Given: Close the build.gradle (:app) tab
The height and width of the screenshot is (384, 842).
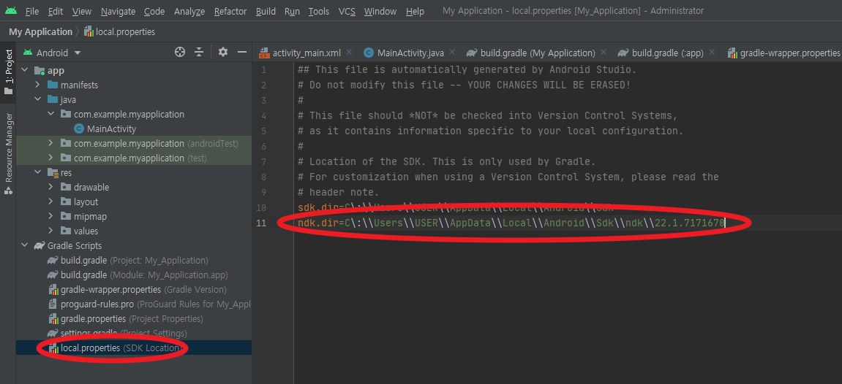Looking at the screenshot, I should [712, 52].
